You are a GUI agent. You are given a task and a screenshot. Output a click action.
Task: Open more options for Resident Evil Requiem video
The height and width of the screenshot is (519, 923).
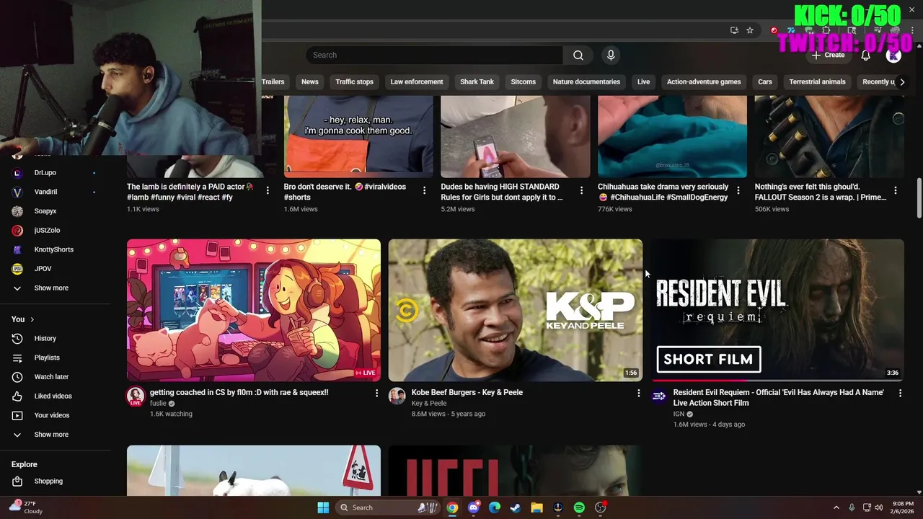pyautogui.click(x=900, y=393)
